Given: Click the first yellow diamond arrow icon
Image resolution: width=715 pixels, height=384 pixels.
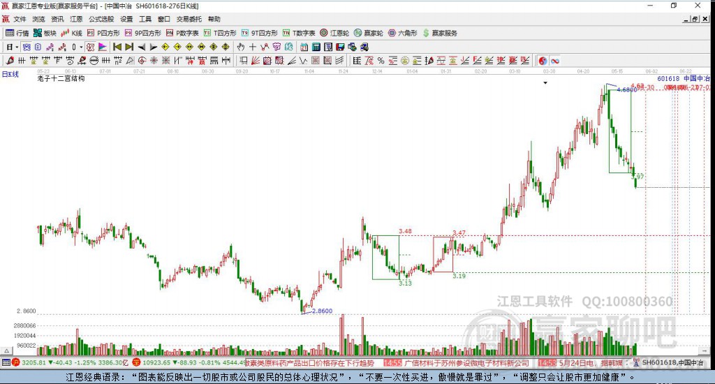Looking at the screenshot, I should [165, 47].
